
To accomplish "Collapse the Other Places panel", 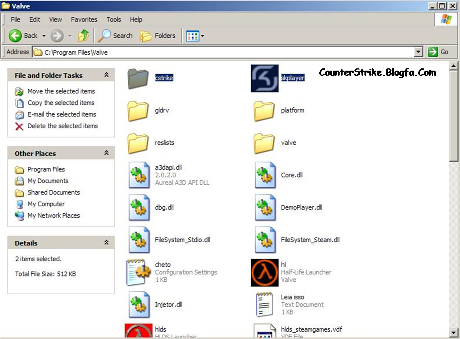I will 106,153.
